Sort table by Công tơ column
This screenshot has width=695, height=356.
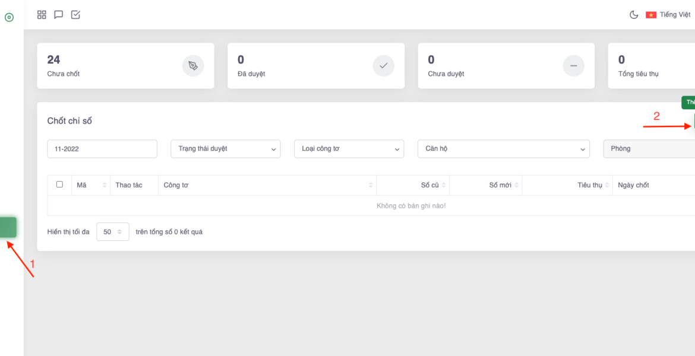pos(268,185)
